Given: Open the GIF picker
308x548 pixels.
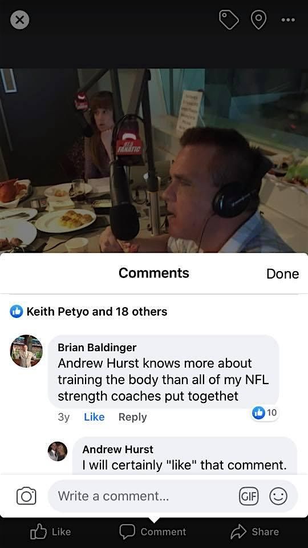Looking at the screenshot, I should coord(248,496).
